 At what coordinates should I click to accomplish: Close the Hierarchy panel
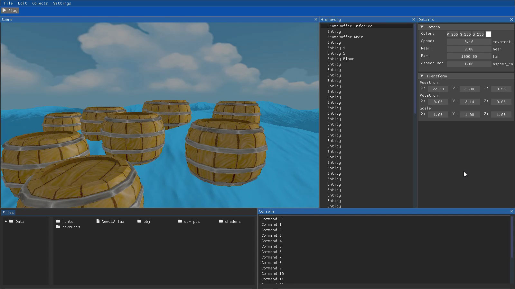point(414,20)
